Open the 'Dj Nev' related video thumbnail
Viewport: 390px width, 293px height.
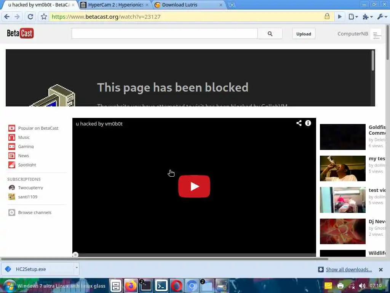(x=342, y=231)
